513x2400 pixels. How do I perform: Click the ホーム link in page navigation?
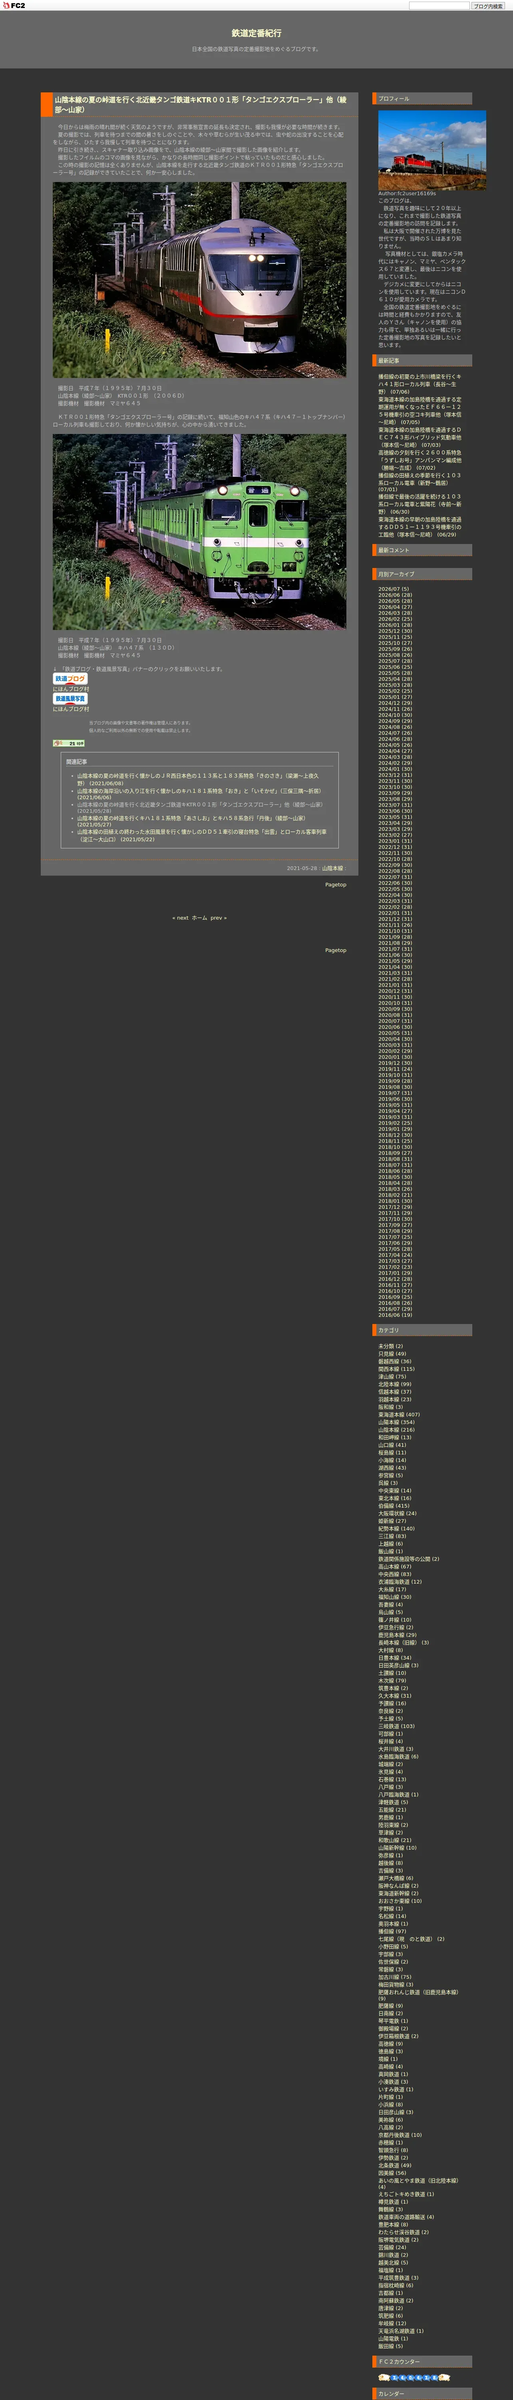coord(199,918)
